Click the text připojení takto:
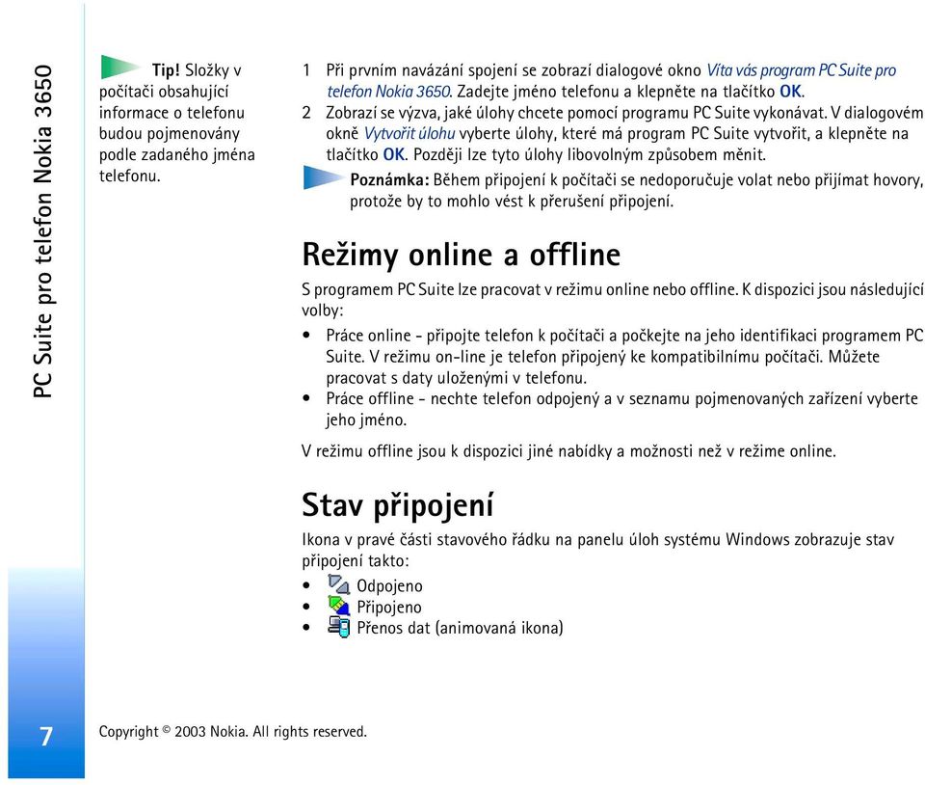This screenshot has width=925, height=785. pos(356,561)
